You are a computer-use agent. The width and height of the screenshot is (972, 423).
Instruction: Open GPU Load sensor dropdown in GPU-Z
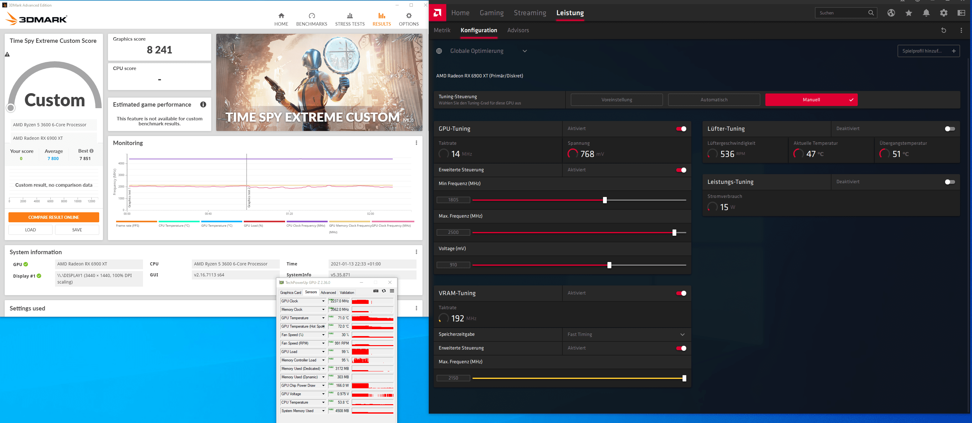point(323,352)
